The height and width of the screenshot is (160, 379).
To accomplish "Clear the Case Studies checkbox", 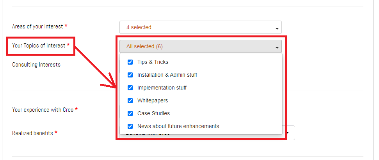I will coord(130,113).
